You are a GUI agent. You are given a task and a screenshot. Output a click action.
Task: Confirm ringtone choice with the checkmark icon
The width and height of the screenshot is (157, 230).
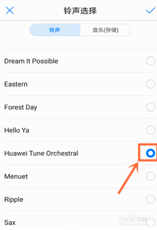pyautogui.click(x=150, y=10)
